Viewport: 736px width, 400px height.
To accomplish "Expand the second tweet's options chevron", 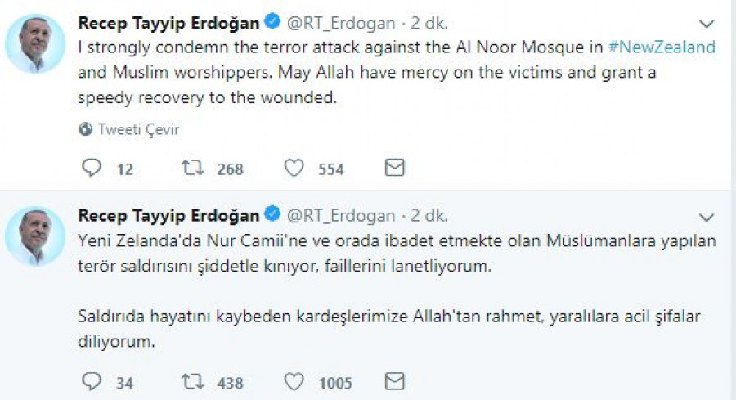I will click(707, 217).
